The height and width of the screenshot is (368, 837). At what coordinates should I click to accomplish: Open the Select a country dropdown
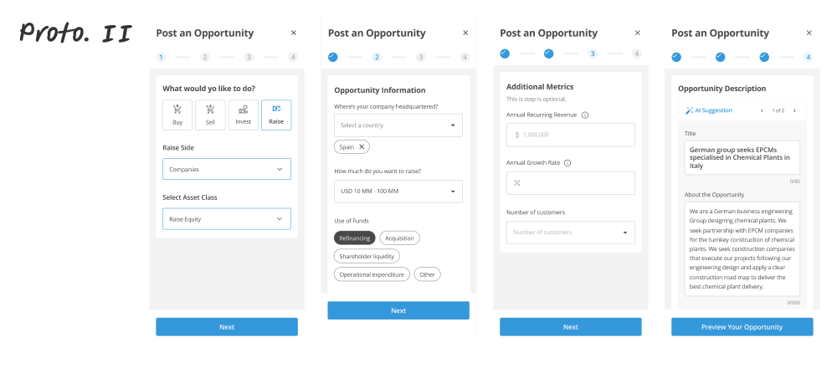coord(398,125)
